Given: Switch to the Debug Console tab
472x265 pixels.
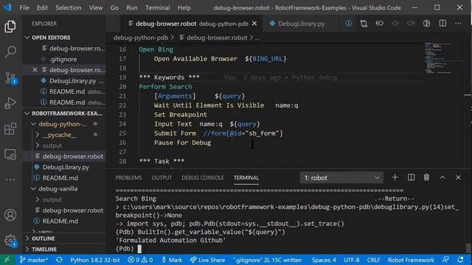Looking at the screenshot, I should 203,177.
